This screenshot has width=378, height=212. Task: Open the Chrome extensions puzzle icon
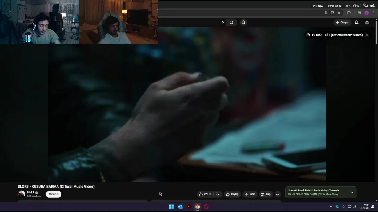pos(349,13)
